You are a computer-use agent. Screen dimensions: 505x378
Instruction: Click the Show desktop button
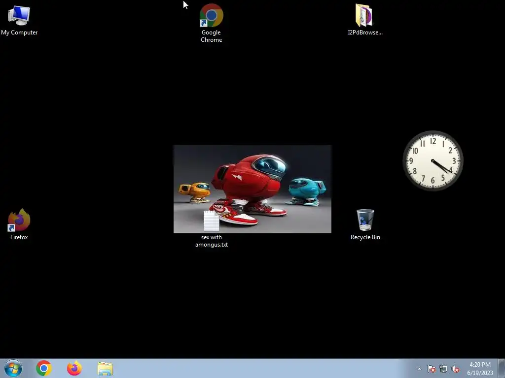[502, 368]
